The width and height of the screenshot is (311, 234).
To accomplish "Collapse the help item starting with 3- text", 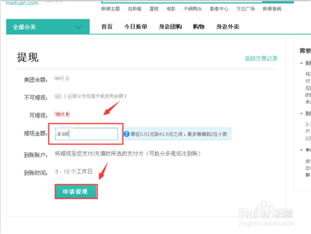I will point(302,113).
